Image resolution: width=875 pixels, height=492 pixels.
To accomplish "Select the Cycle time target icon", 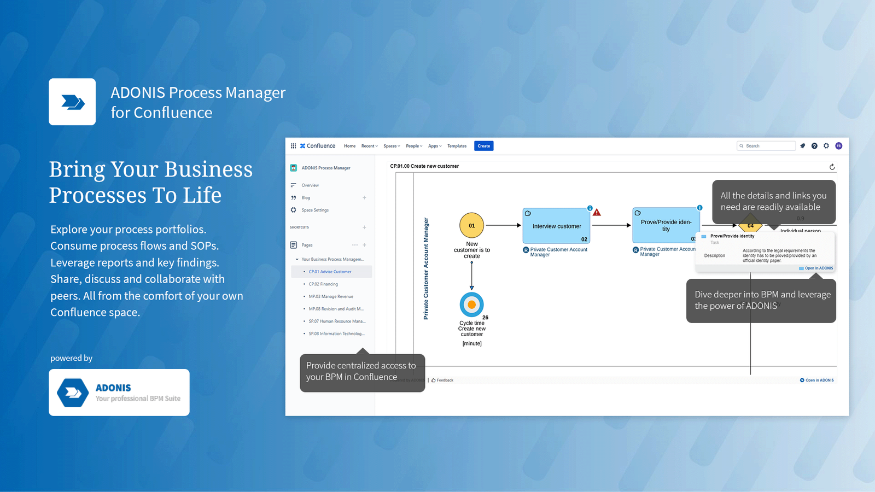I will pos(471,304).
